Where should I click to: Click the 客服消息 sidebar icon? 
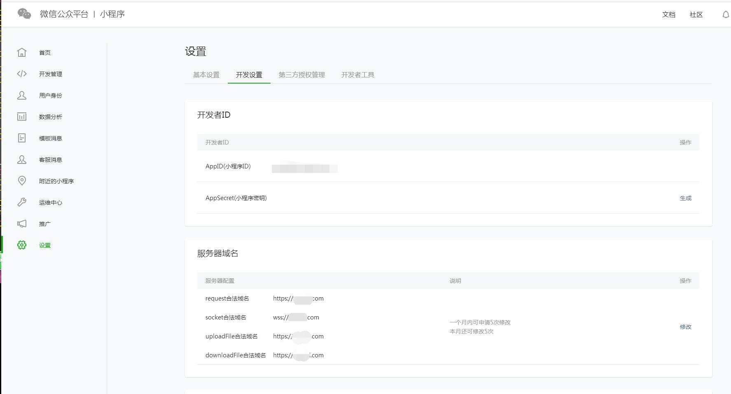tap(22, 160)
